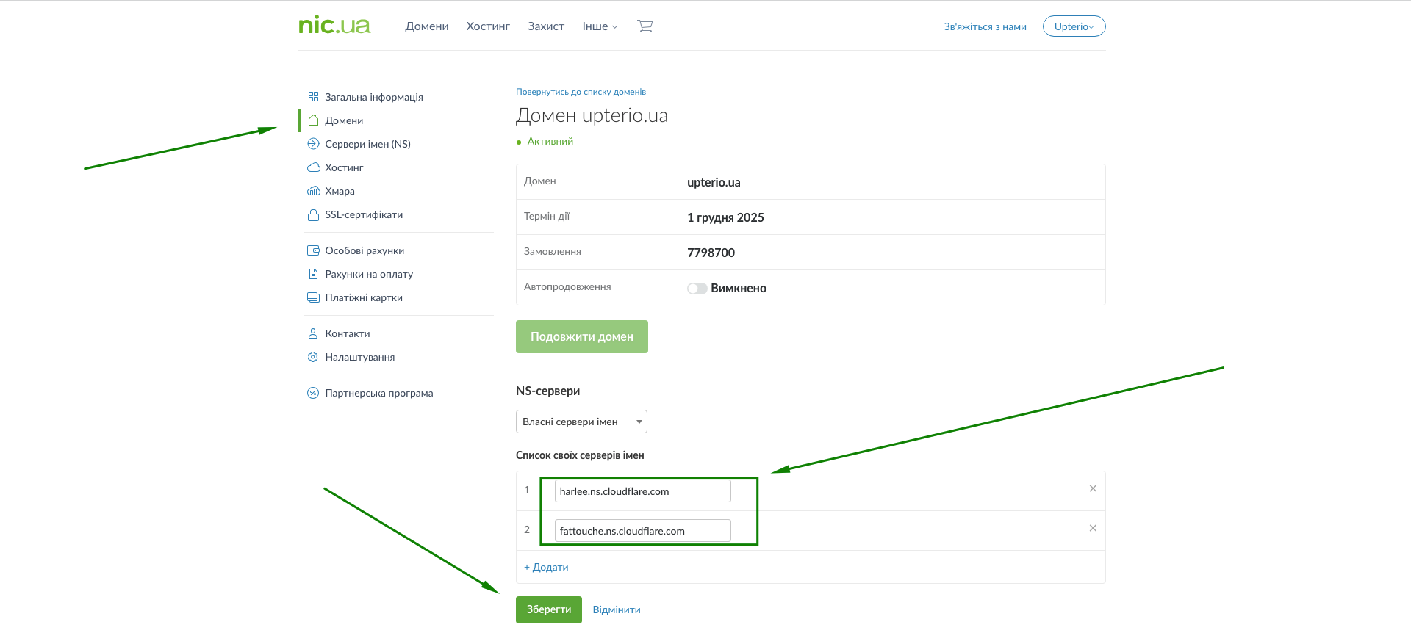Open the Домени top menu
This screenshot has width=1411, height=644.
pyautogui.click(x=427, y=26)
